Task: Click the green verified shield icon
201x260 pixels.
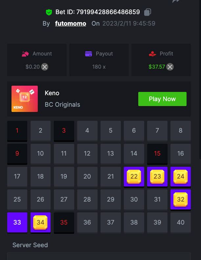Action: pos(49,12)
